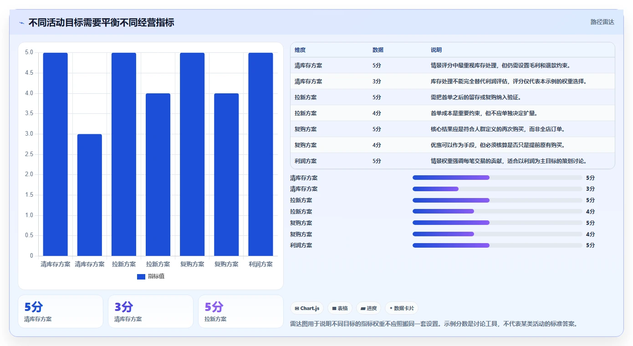This screenshot has height=346, width=633.
Task: Select the row about 符合人群定义的再次购买
Action: [x=452, y=129]
